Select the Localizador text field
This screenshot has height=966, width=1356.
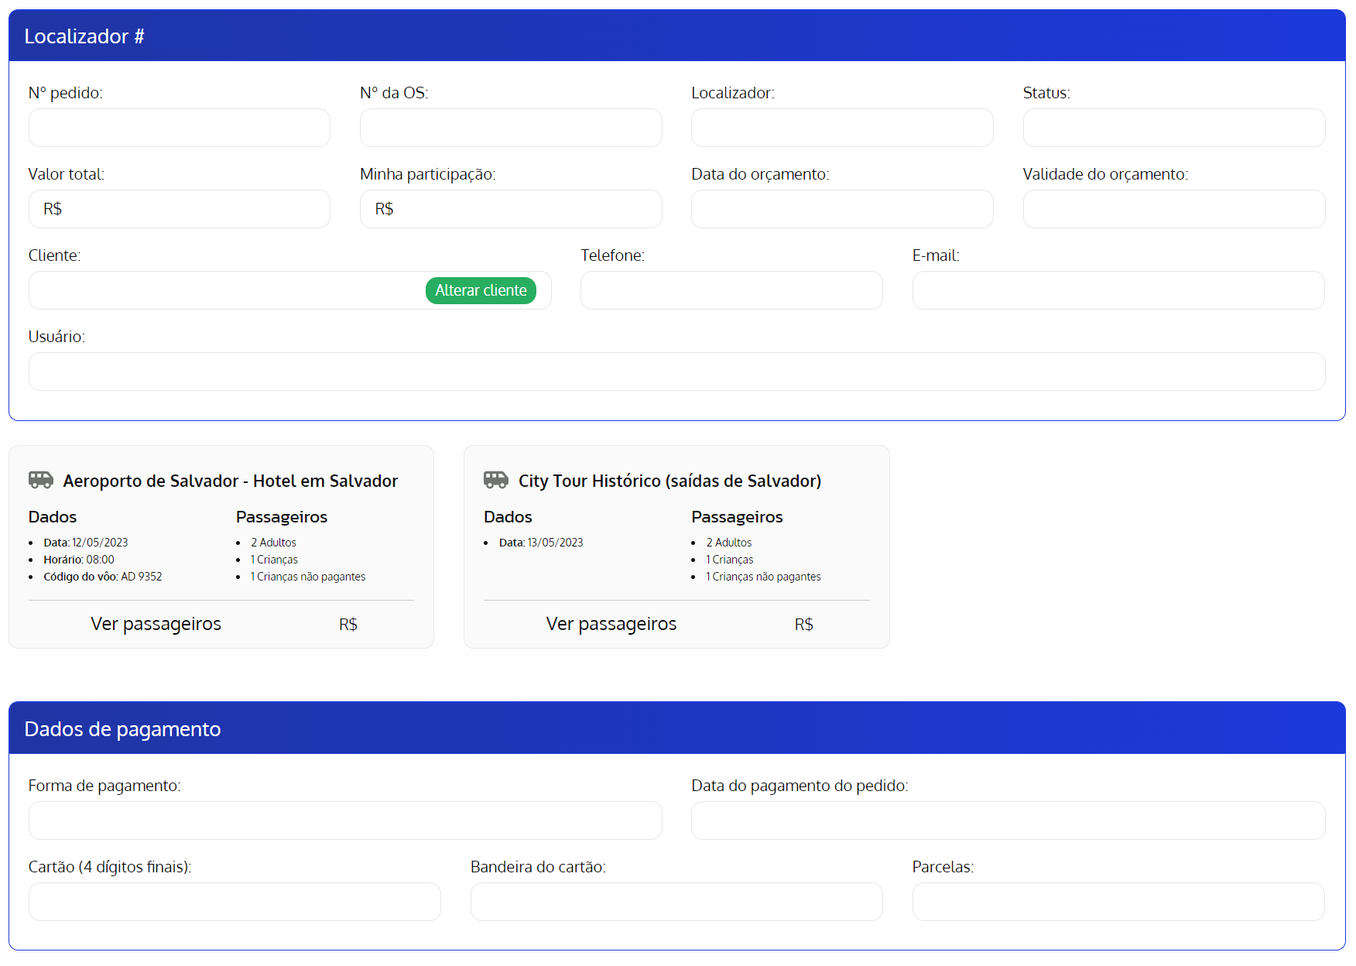pyautogui.click(x=842, y=128)
